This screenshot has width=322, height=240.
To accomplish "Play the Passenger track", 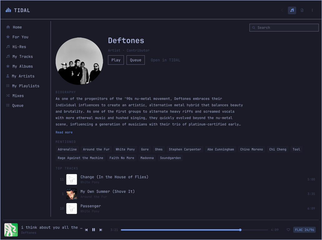I will tap(90, 206).
